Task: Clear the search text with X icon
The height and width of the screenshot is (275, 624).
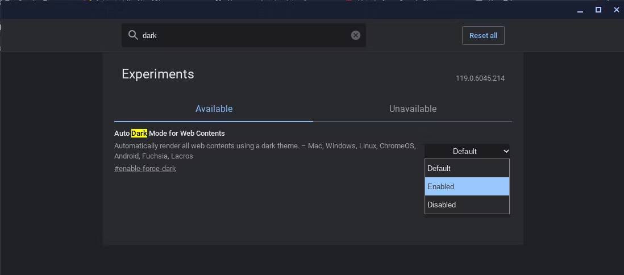Action: [356, 35]
